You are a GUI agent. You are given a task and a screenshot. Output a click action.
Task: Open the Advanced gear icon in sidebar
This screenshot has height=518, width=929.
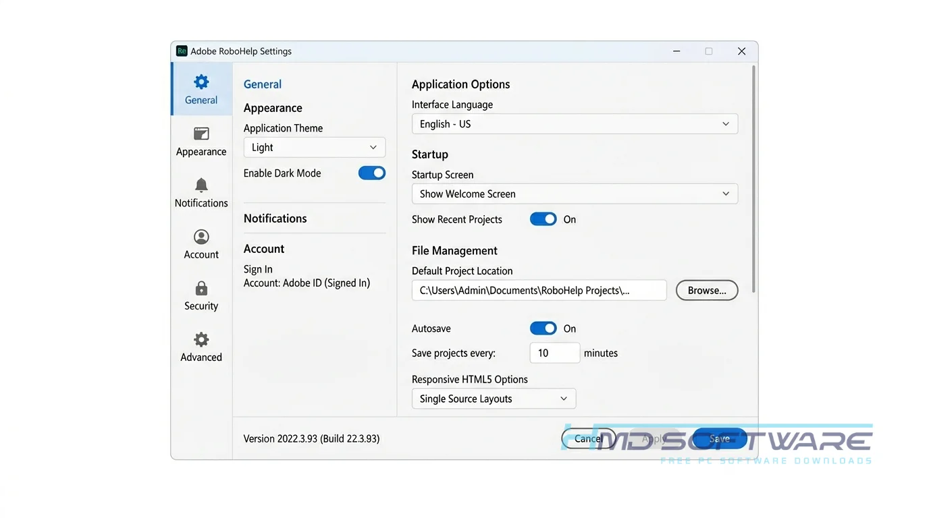pyautogui.click(x=201, y=339)
